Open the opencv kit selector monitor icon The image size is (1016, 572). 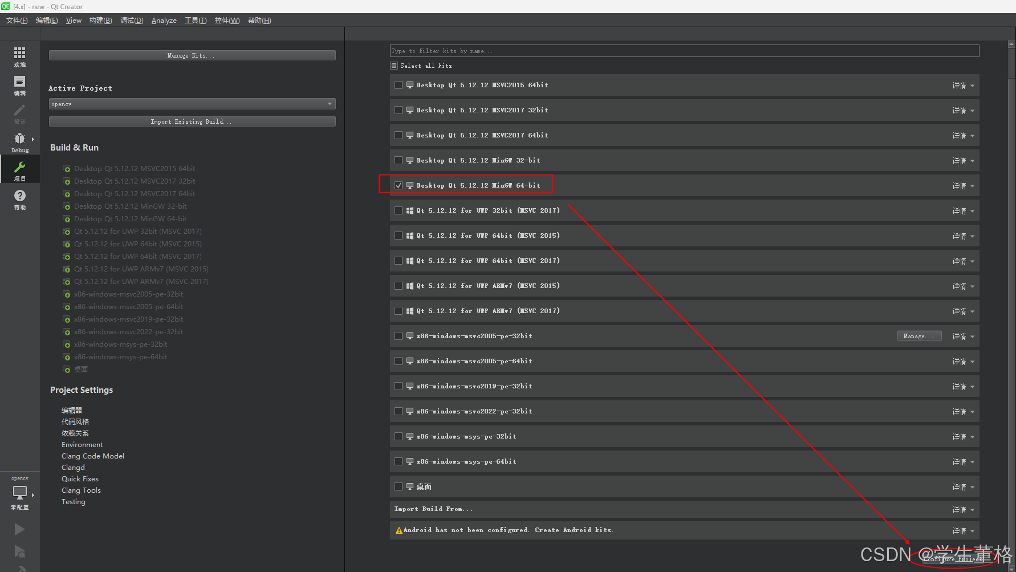pyautogui.click(x=20, y=492)
